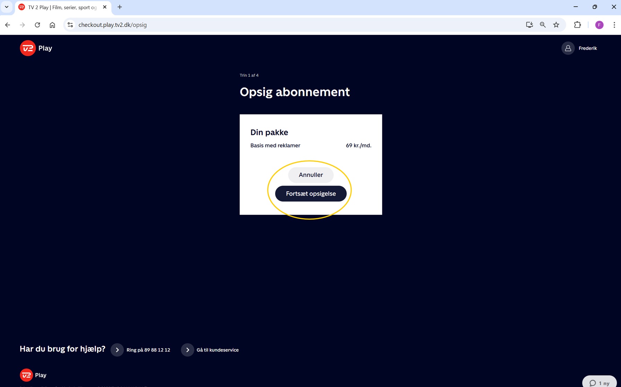Click the 69 kr./md. price text
The image size is (621, 387).
coord(358,145)
